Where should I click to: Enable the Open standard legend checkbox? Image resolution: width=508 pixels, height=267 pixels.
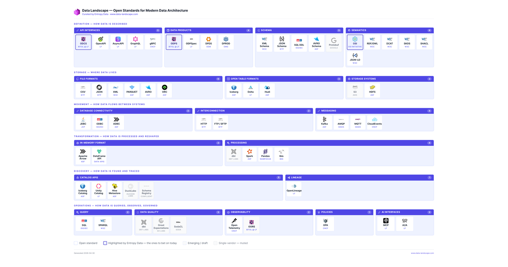[x=76, y=243]
